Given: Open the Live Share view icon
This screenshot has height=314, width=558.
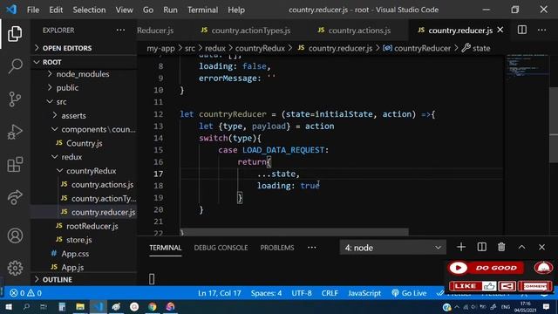Looking at the screenshot, I should (x=15, y=198).
